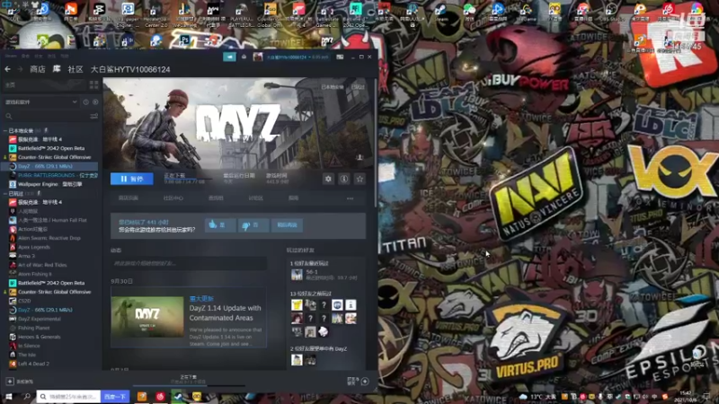Open the Steam menu in the menu bar
The image size is (719, 404).
(11, 56)
